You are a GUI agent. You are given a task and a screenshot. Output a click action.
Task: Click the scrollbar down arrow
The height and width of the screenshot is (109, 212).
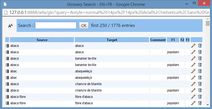pyautogui.click(x=208, y=105)
